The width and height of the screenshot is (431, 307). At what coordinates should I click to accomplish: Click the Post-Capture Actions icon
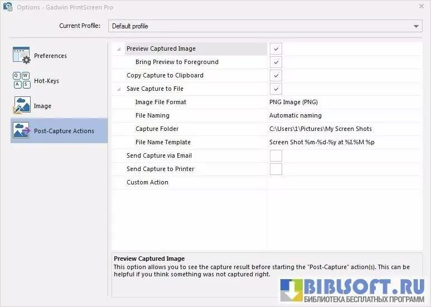pos(21,130)
